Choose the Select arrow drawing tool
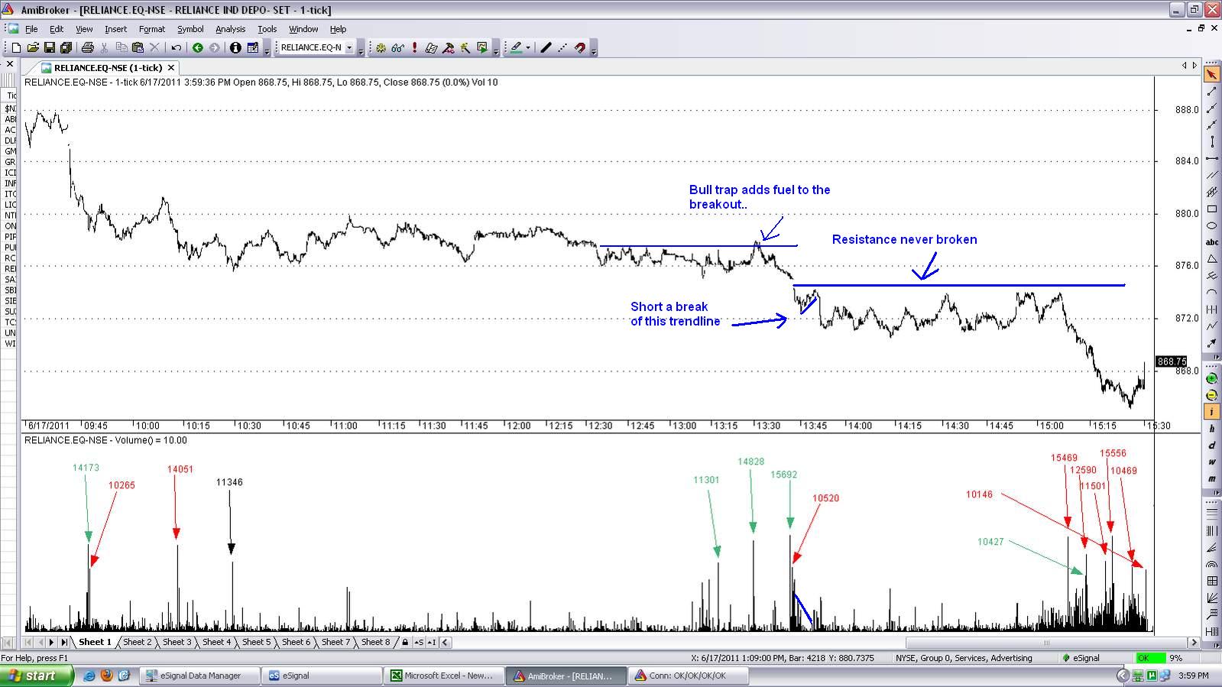 [1211, 74]
